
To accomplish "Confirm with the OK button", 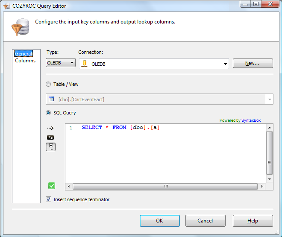I will coord(160,221).
